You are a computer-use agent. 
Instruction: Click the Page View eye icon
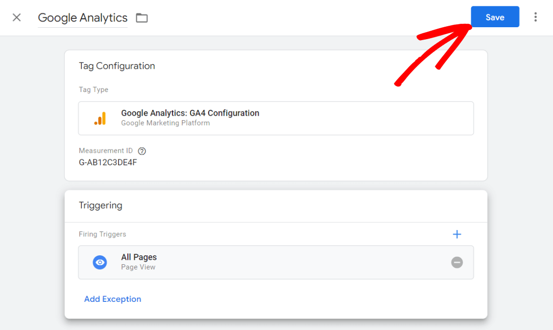point(100,262)
